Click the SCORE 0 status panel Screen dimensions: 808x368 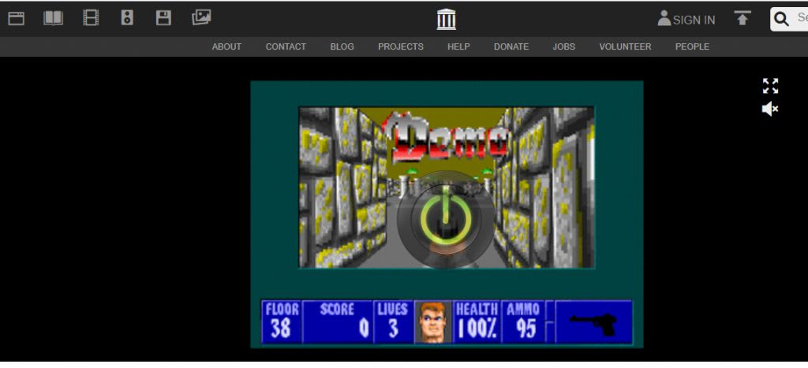pyautogui.click(x=338, y=322)
